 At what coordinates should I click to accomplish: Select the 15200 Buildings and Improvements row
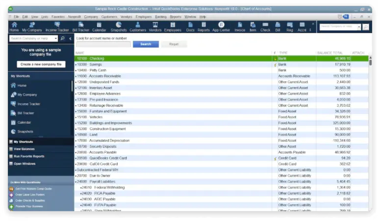(x=222, y=123)
